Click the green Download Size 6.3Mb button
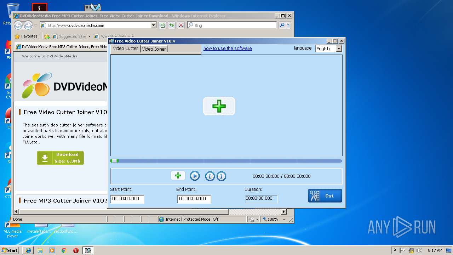The image size is (453, 255). tap(60, 158)
